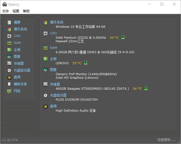The height and width of the screenshot is (144, 181).
Task: Click the green temperature indicator beside CPU 34 °C
Action: [x=123, y=37]
